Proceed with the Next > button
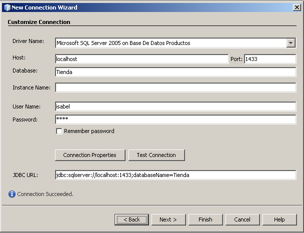Image resolution: width=304 pixels, height=233 pixels. coord(168,219)
